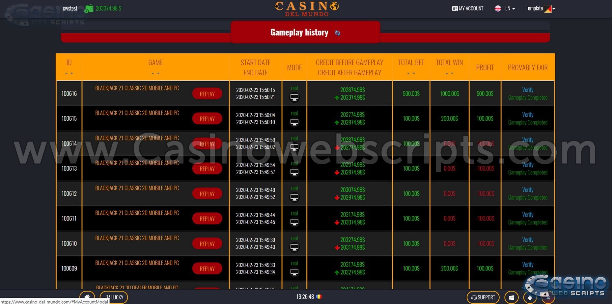
Task: Click start date 2020-02-23 15:49:33
Action: tap(256, 265)
